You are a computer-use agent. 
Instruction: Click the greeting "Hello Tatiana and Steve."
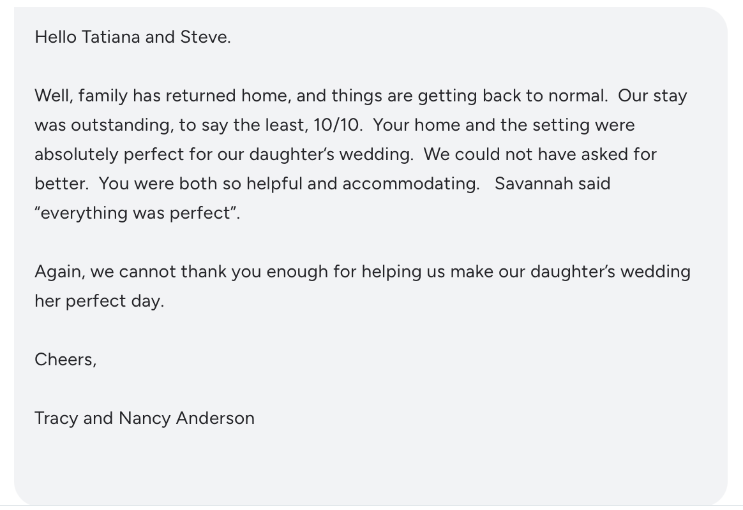133,37
